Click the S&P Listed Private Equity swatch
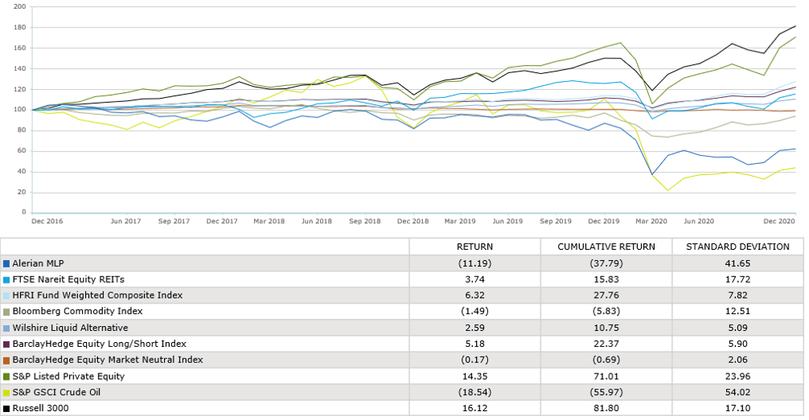Screen dimensions: 809x420 click(7, 375)
